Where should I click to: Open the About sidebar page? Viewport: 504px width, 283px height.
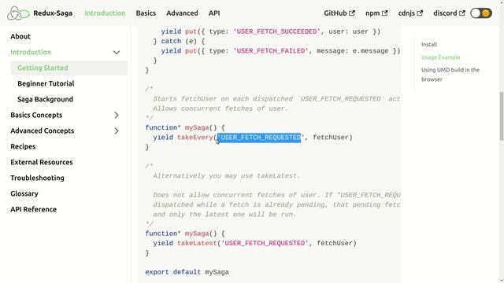point(20,36)
